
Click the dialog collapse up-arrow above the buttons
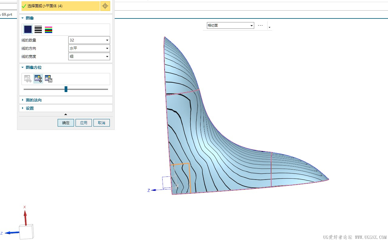pos(66,114)
